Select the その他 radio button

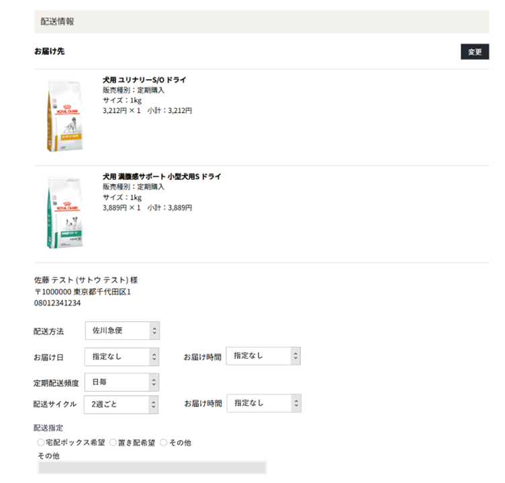[163, 443]
